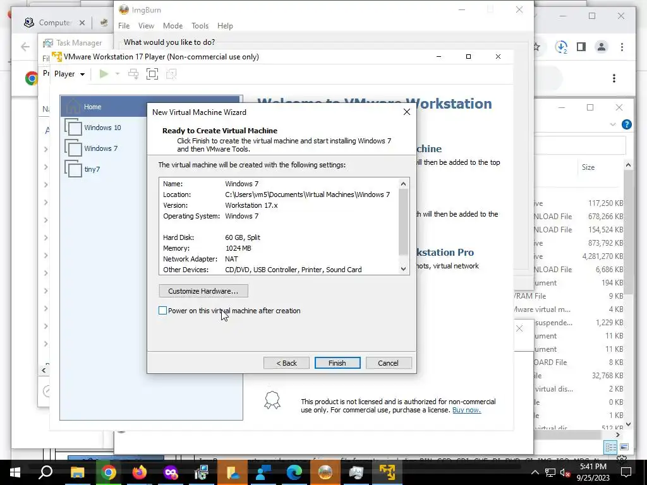This screenshot has height=485, width=647.
Task: Click Chrome back navigation arrow
Action: point(25,47)
